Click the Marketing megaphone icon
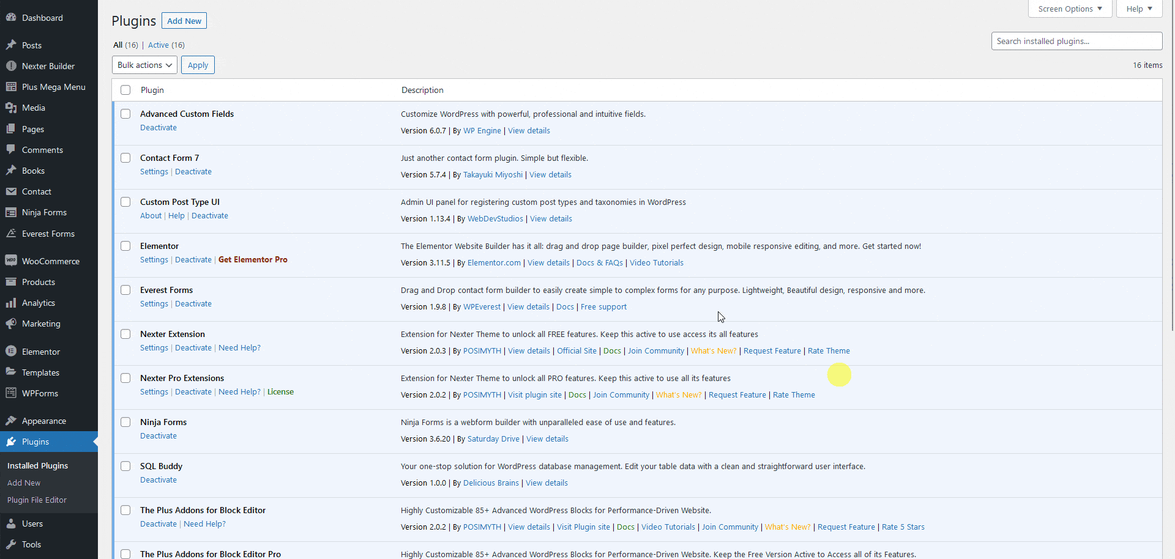This screenshot has height=559, width=1175. (11, 324)
